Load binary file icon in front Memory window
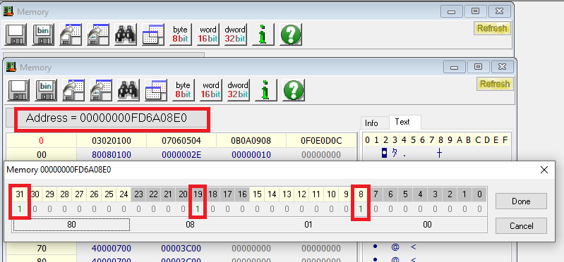Image resolution: width=564 pixels, height=262 pixels. (101, 89)
